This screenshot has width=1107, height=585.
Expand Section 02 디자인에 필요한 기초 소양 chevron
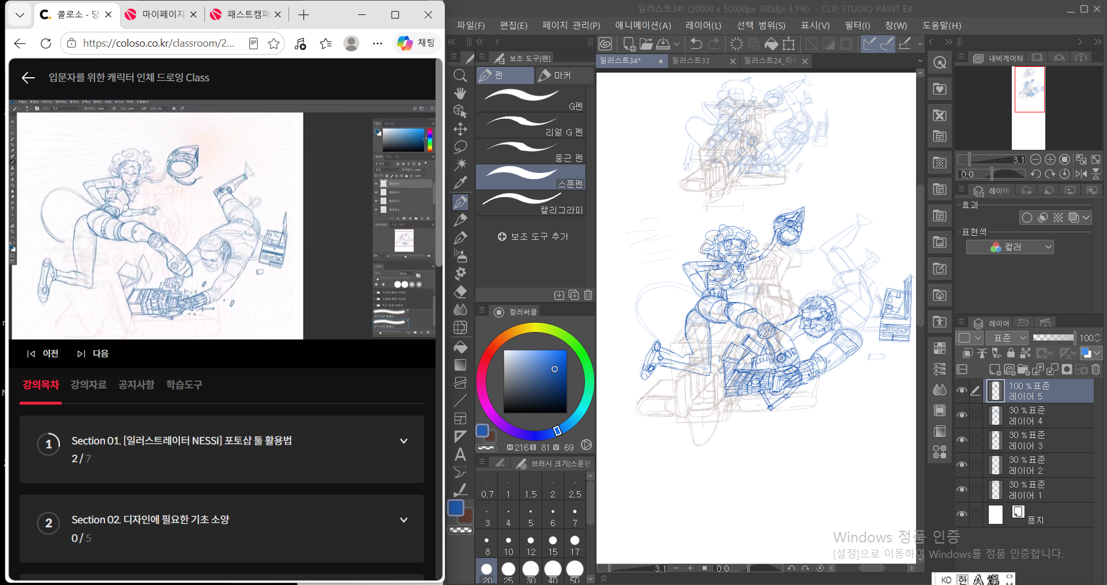point(404,520)
